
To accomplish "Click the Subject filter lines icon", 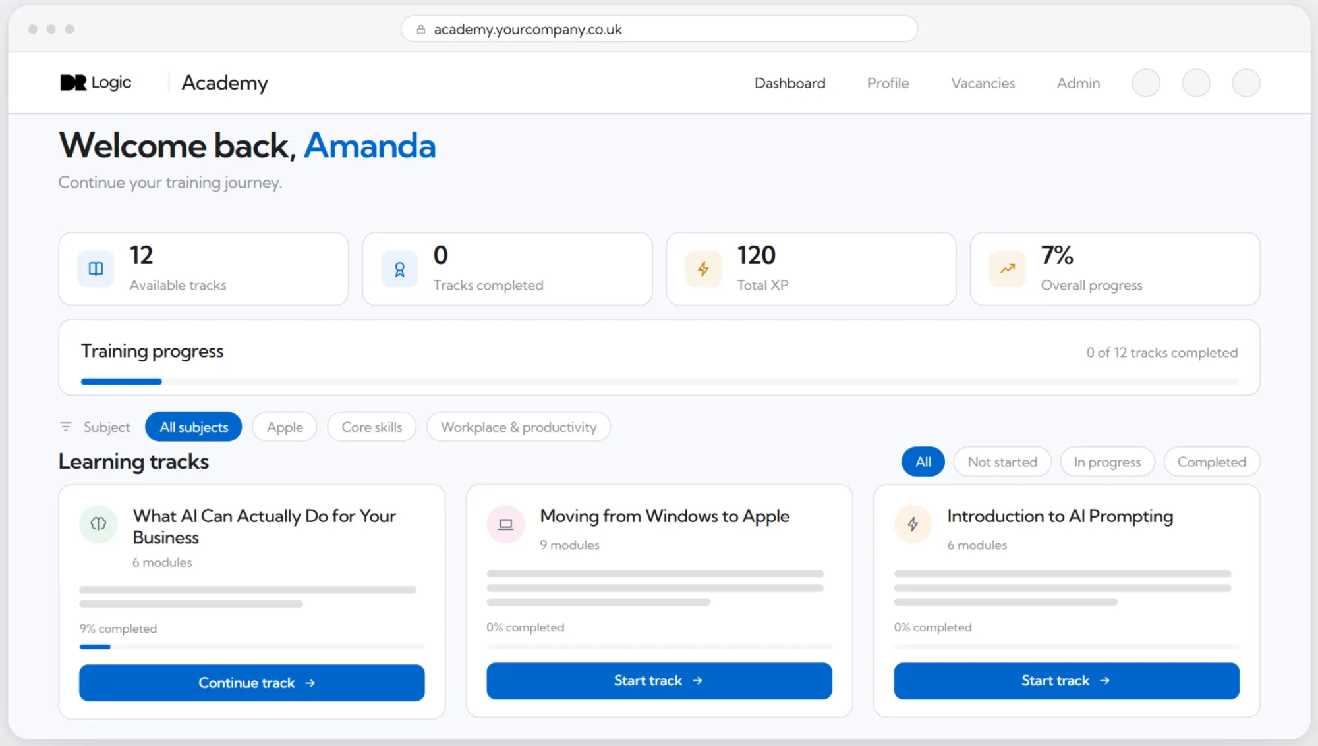I will (66, 427).
